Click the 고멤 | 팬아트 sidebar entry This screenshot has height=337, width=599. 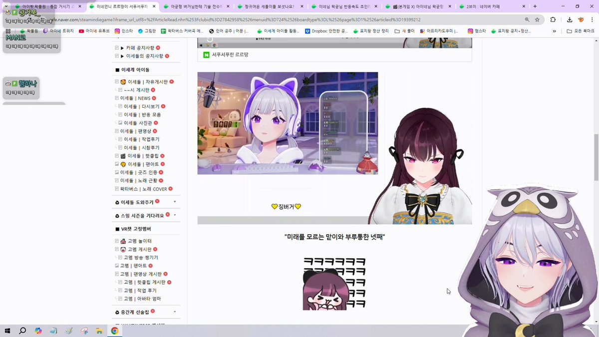[133, 266]
